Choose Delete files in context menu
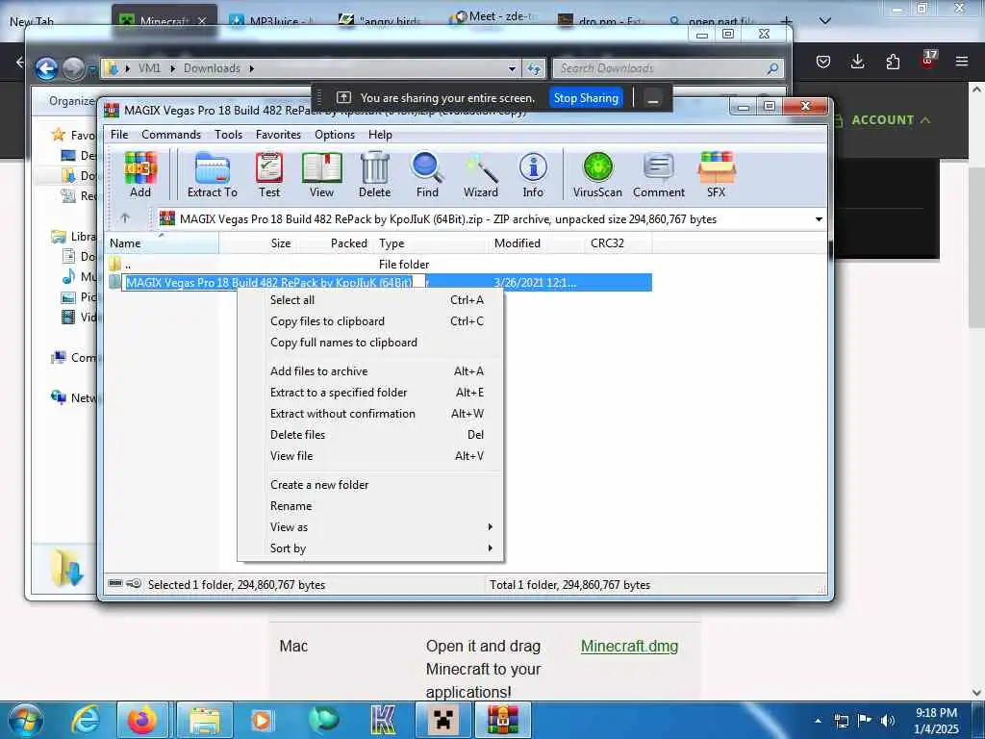This screenshot has height=739, width=985. coord(370,435)
